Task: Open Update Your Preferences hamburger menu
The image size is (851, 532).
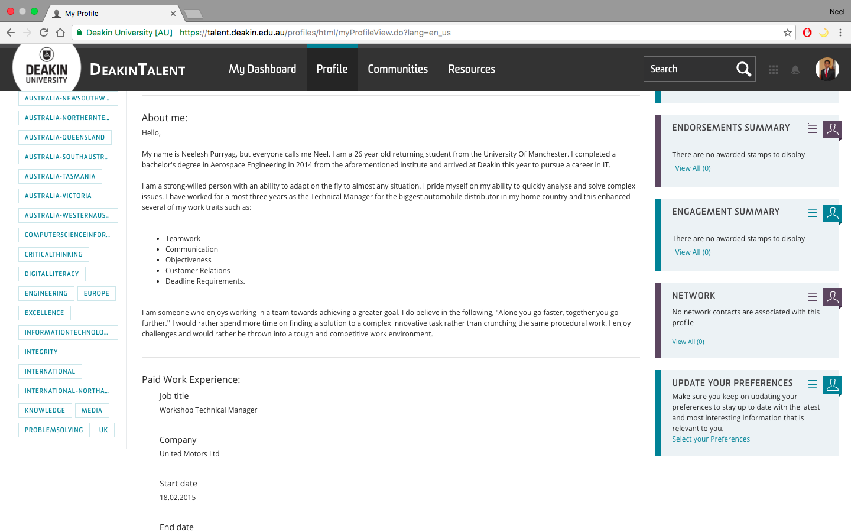Action: (x=813, y=384)
